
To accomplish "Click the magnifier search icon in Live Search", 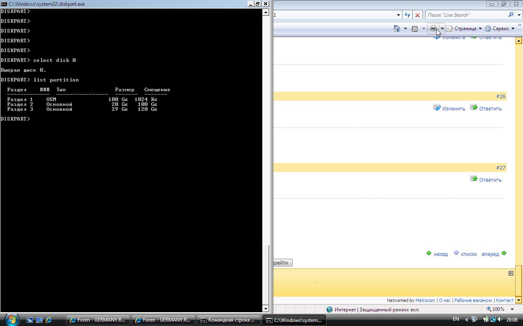I will click(x=511, y=15).
